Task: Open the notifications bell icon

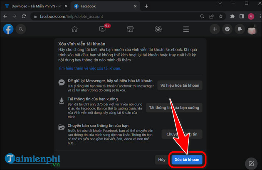Action: point(240,29)
